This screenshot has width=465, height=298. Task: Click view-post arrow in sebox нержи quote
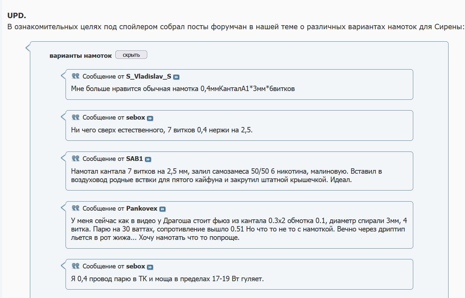pos(150,118)
